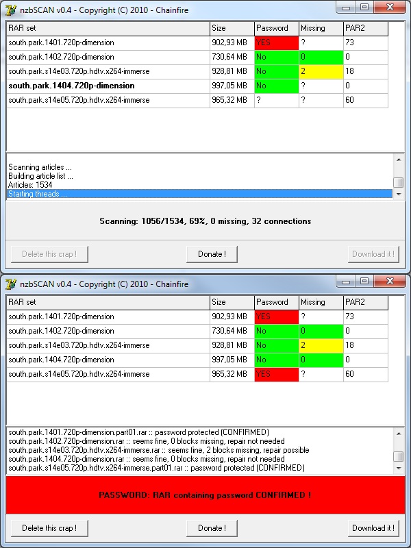Select s14e03 'repair possible' log line
This screenshot has width=411, height=548.
coord(199,450)
